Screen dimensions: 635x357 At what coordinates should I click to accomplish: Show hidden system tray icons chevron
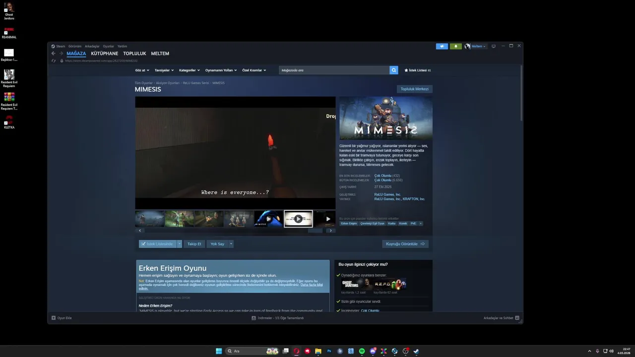point(589,351)
